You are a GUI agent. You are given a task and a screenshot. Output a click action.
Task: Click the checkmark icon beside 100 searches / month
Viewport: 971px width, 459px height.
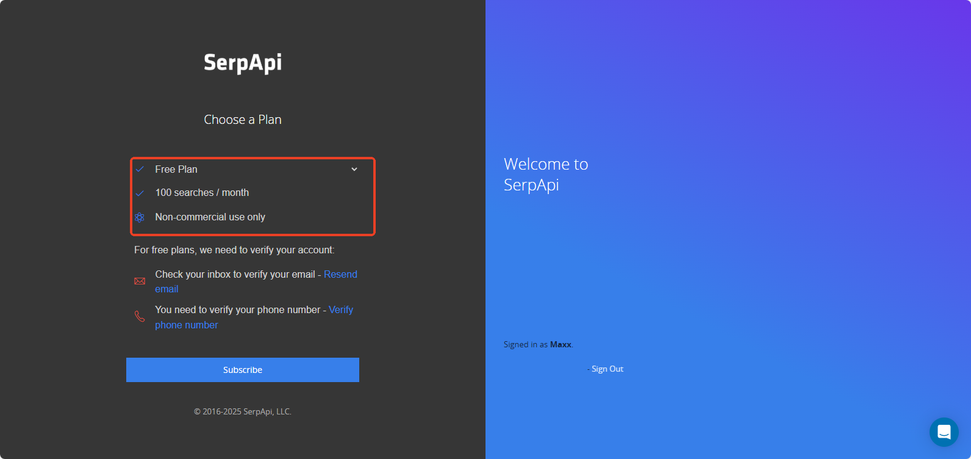point(140,193)
